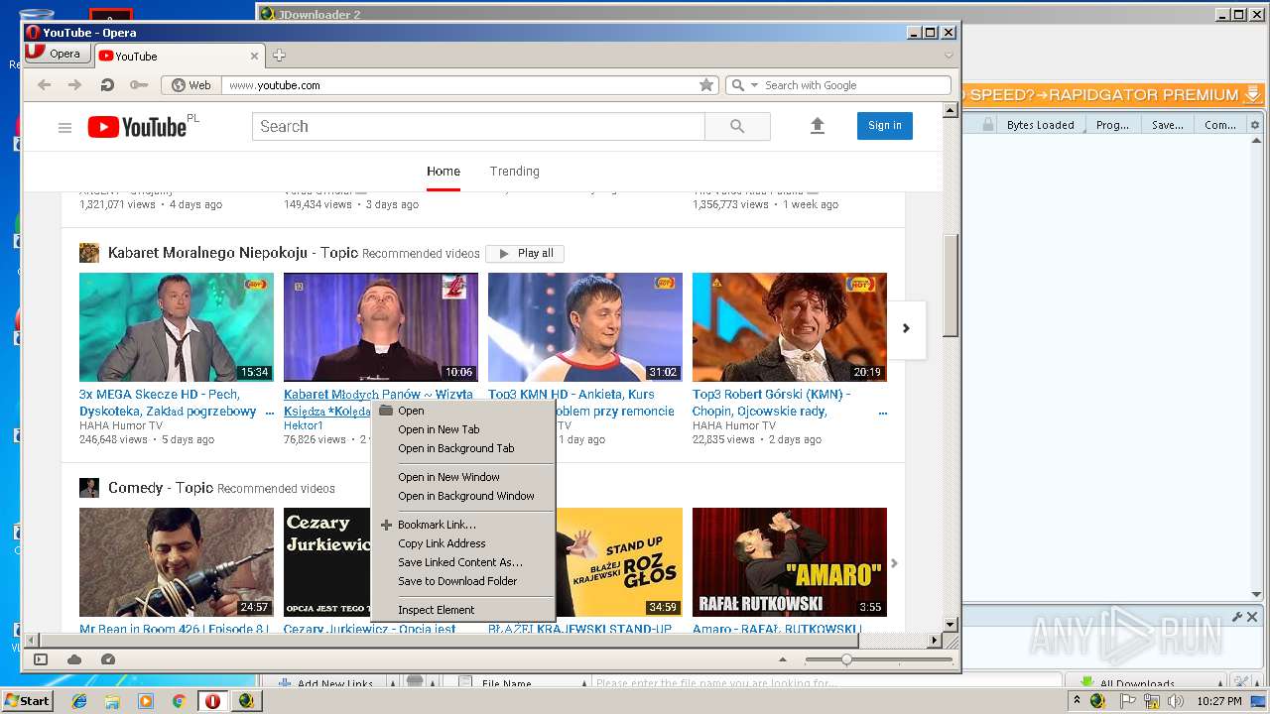The width and height of the screenshot is (1270, 714).
Task: Click the Opera Link cloud icon
Action: point(74,659)
